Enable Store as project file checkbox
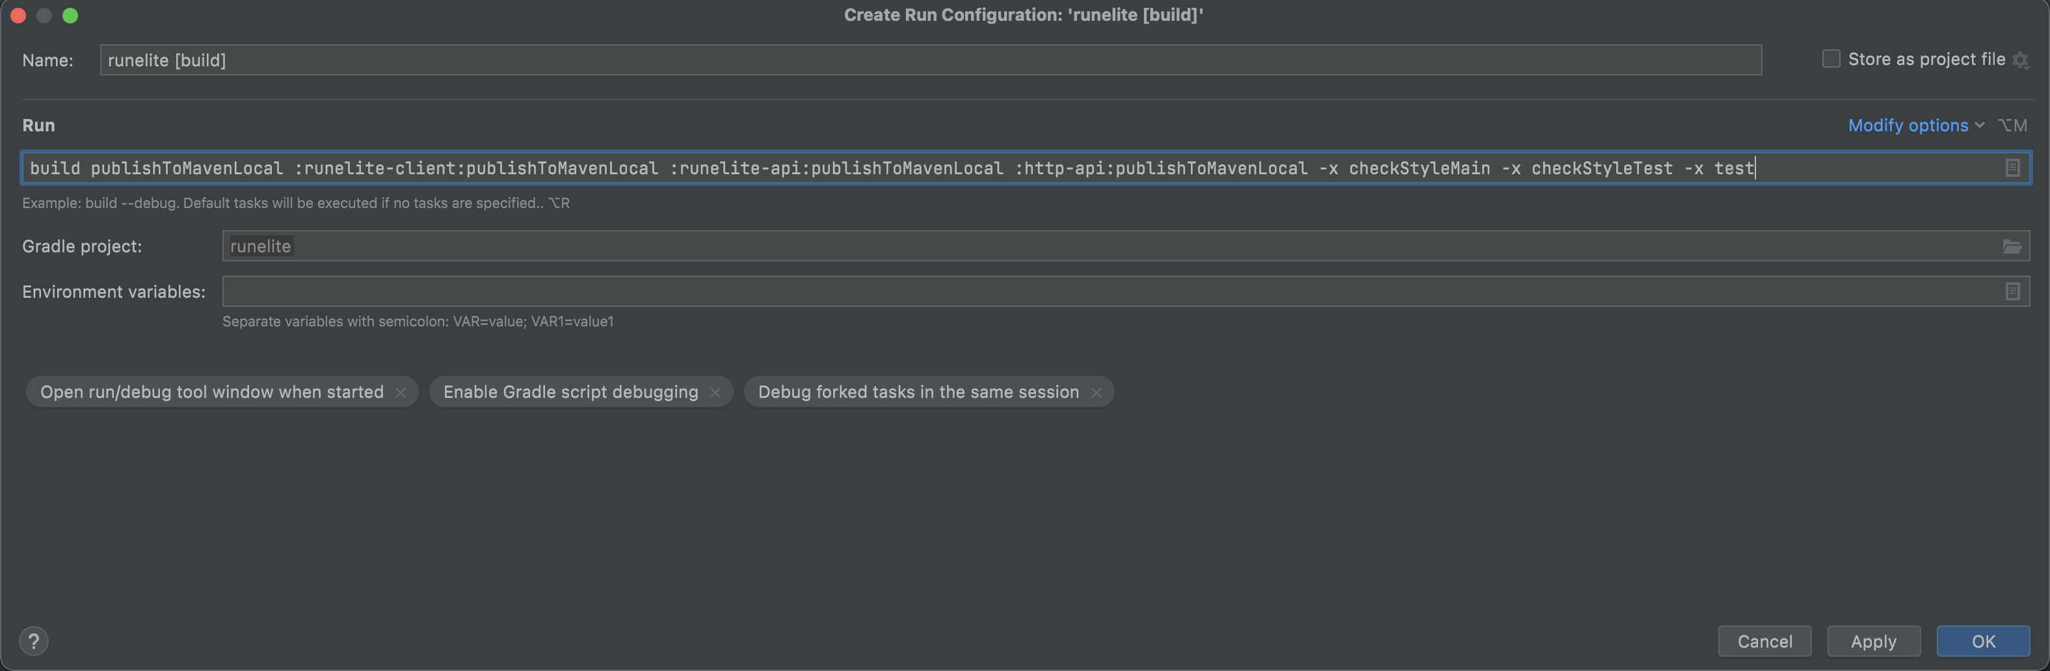The image size is (2050, 671). (x=1830, y=59)
